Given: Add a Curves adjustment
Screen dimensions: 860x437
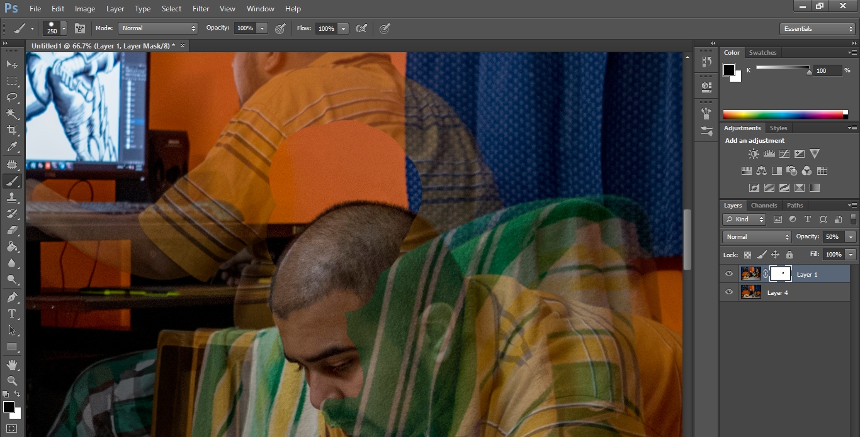Looking at the screenshot, I should click(x=784, y=153).
